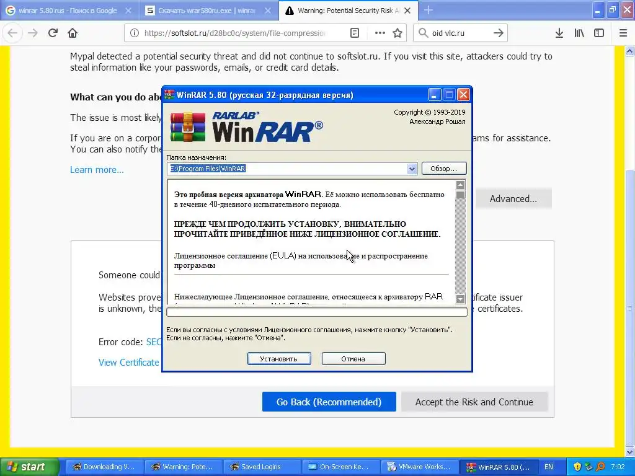Close the wrar580ru.exe download tab
This screenshot has width=635, height=476.
click(x=268, y=11)
